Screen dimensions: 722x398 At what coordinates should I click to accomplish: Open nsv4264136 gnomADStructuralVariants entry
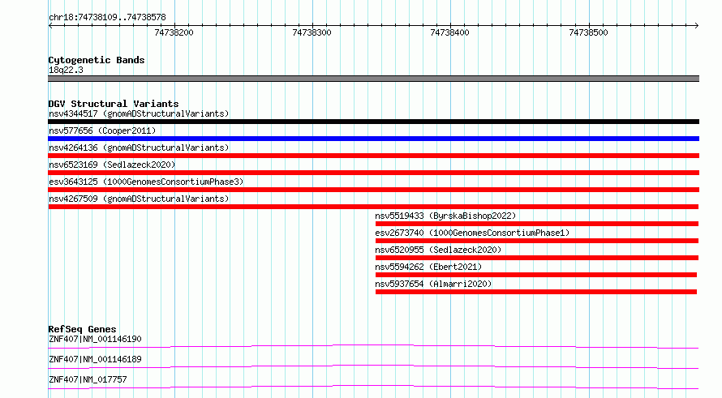coord(139,148)
